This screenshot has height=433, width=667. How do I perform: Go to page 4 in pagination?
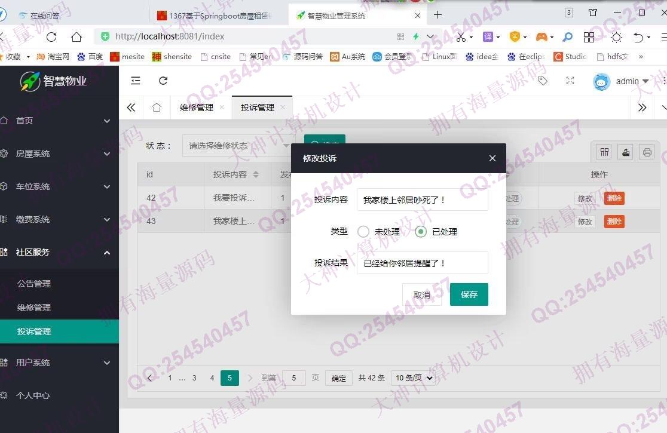click(212, 378)
